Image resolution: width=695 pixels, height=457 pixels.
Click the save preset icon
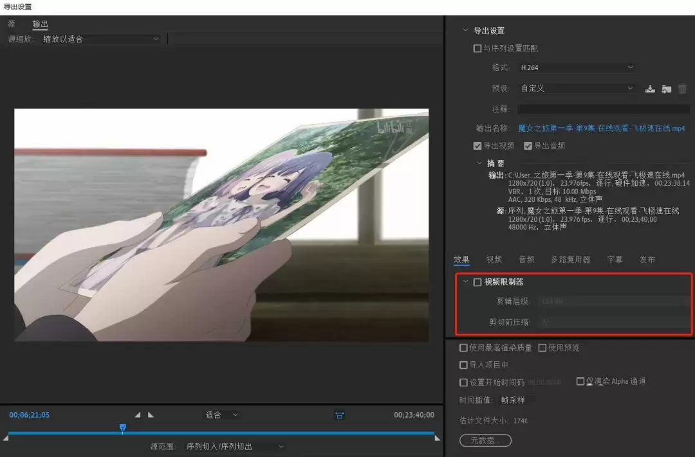pos(650,89)
